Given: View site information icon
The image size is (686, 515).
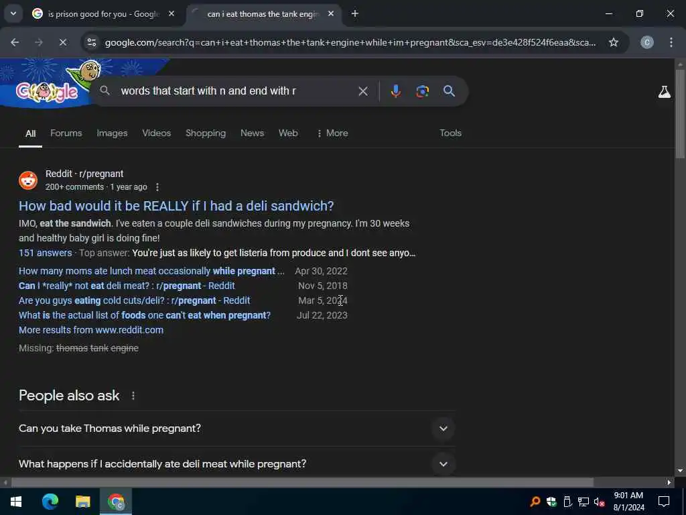Looking at the screenshot, I should (x=92, y=42).
